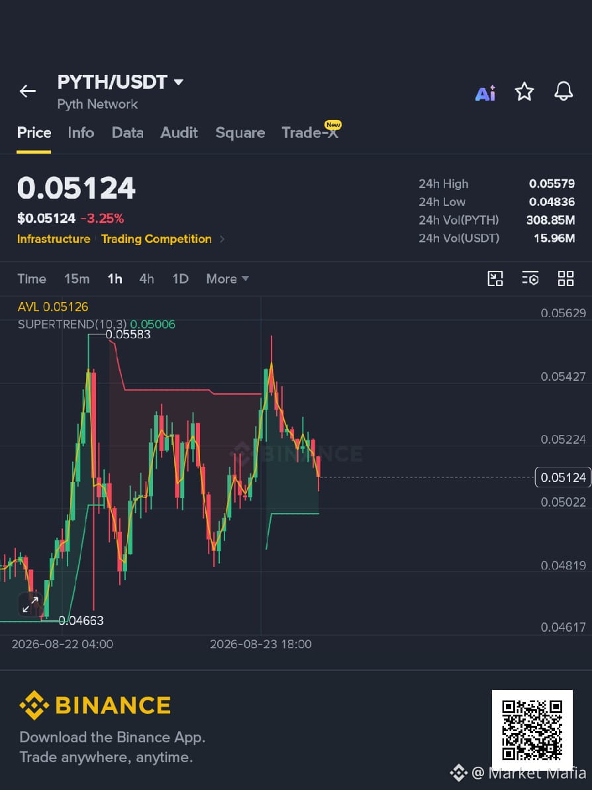Screen dimensions: 592x790
Task: Select the 1h chart interval
Action: [x=115, y=279]
